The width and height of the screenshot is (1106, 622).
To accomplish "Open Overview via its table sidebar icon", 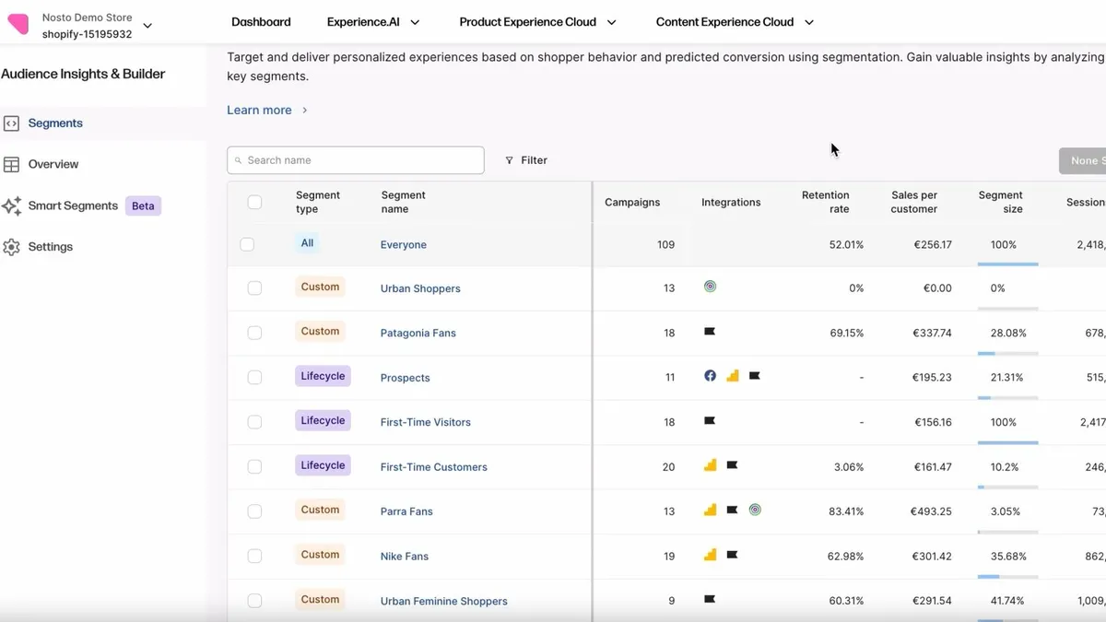I will click(x=11, y=165).
